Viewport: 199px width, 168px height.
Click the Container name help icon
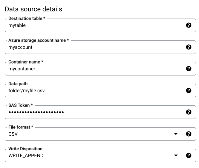(189, 69)
